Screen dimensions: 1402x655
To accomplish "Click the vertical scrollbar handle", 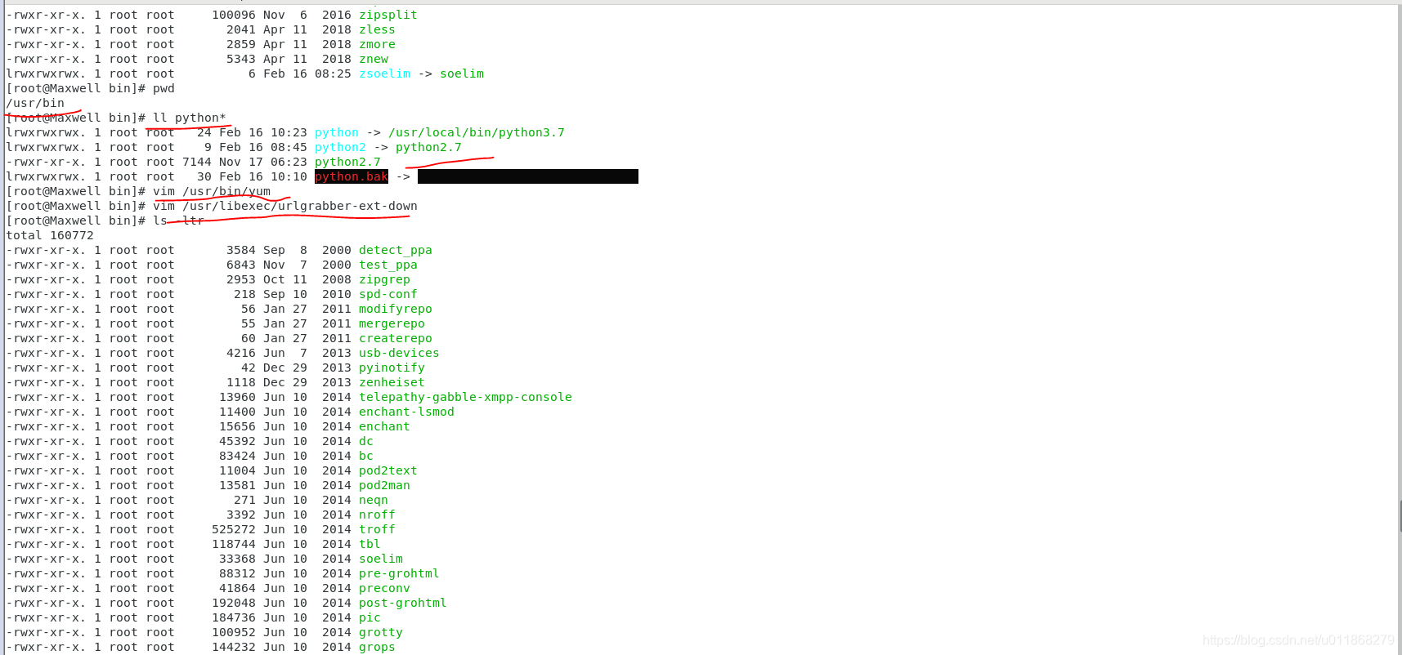I will pos(1400,516).
